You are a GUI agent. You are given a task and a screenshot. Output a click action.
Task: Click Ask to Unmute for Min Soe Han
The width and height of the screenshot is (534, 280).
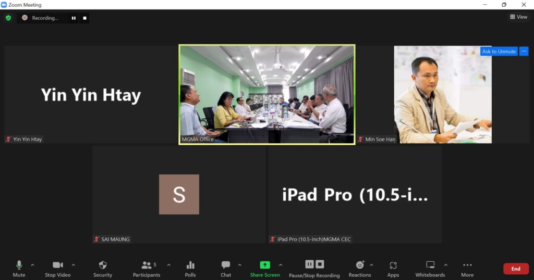499,52
